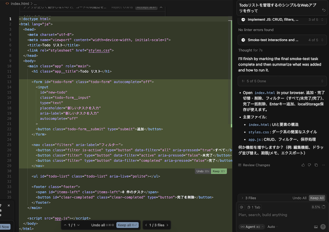The image size is (329, 232).
Task: Expand the 5 of 5 Done todo list
Action: pos(282,81)
